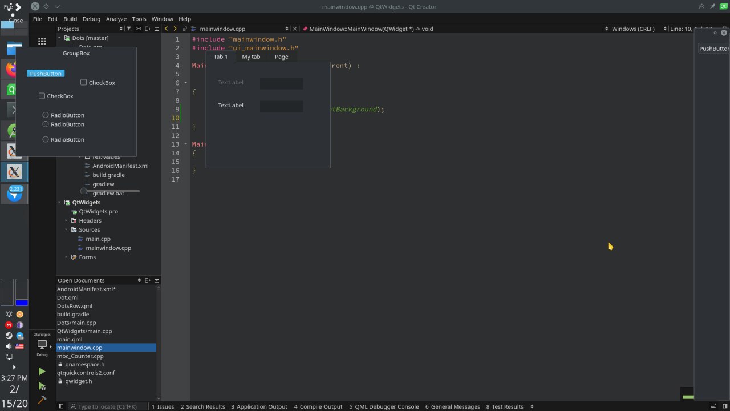The width and height of the screenshot is (730, 411).
Task: Check the lower-left CheckBox in GroupBox
Action: point(42,96)
